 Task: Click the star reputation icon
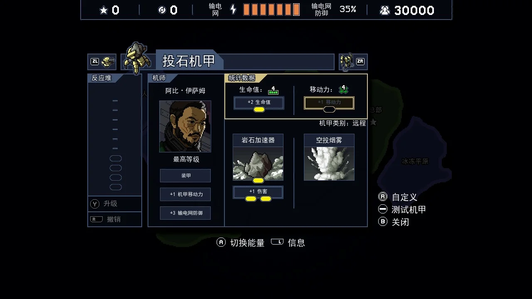click(x=103, y=10)
